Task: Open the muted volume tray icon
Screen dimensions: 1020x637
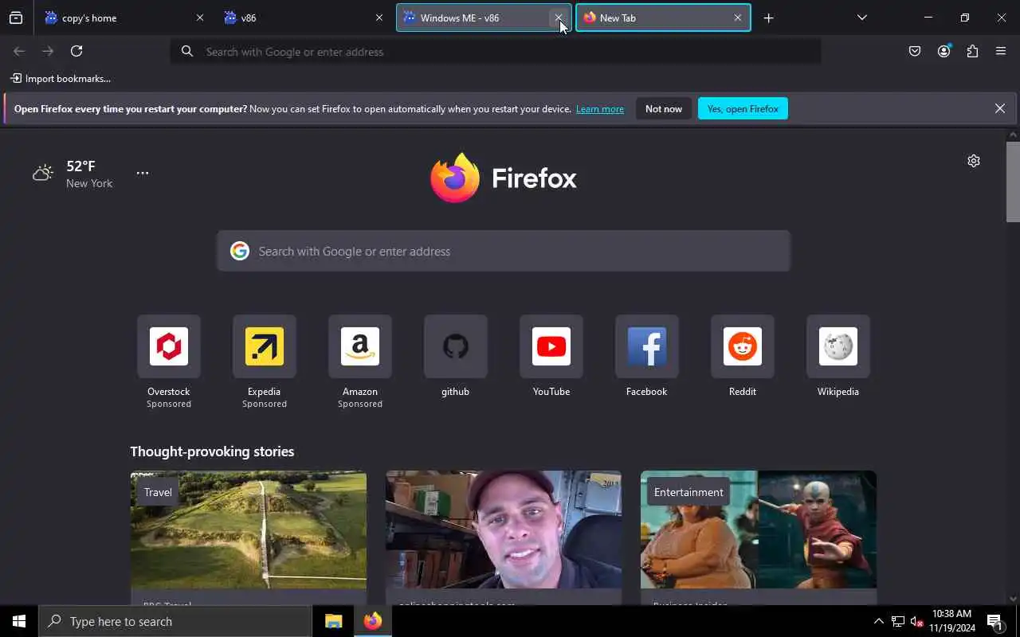Action: (x=916, y=621)
